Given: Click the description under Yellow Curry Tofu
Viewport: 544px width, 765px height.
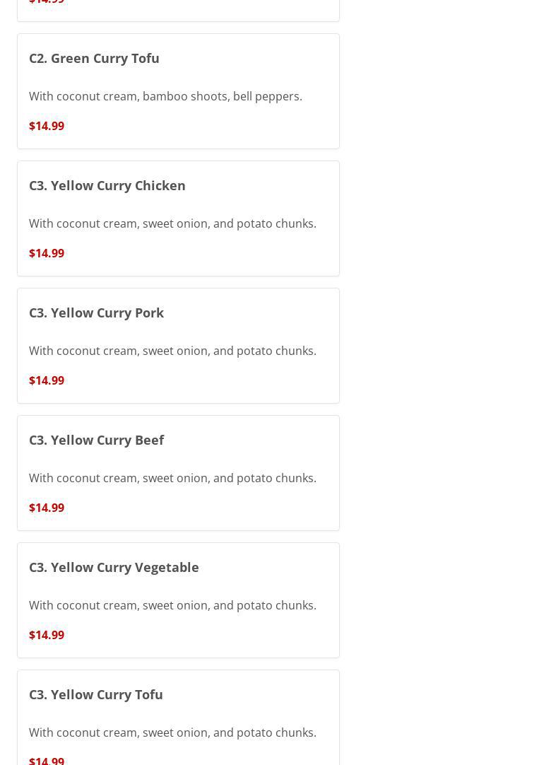Looking at the screenshot, I should 172,732.
